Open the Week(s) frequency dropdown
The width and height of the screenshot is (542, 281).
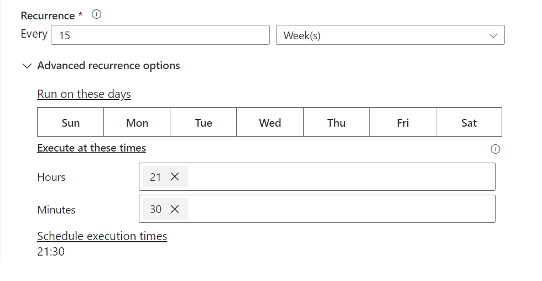(390, 35)
